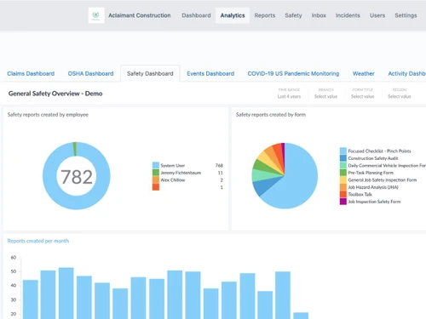Open the Aclaimant Construction company menu
Viewport: 426px width, 319px height.
pos(140,15)
